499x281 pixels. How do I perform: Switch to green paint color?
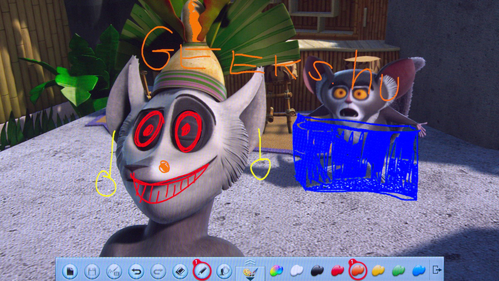(x=398, y=271)
